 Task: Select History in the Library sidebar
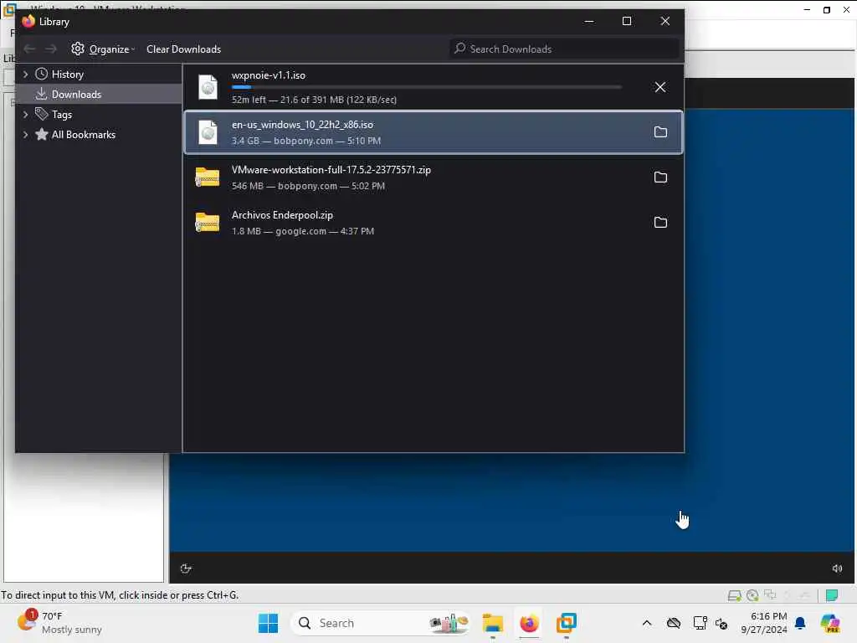pyautogui.click(x=67, y=75)
